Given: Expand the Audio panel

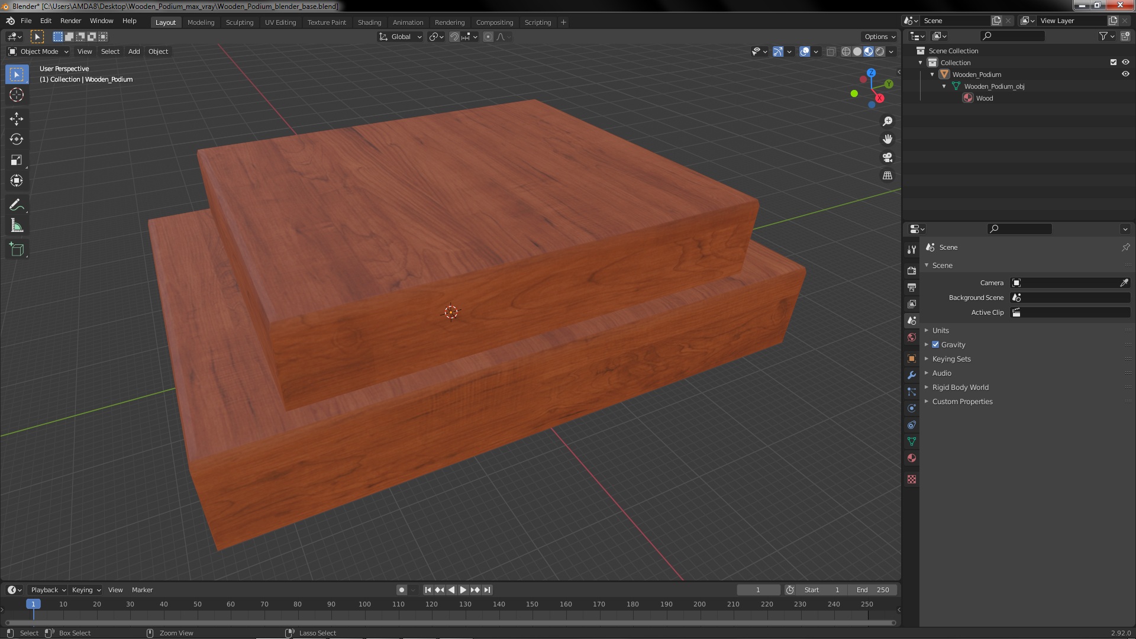Looking at the screenshot, I should (941, 373).
